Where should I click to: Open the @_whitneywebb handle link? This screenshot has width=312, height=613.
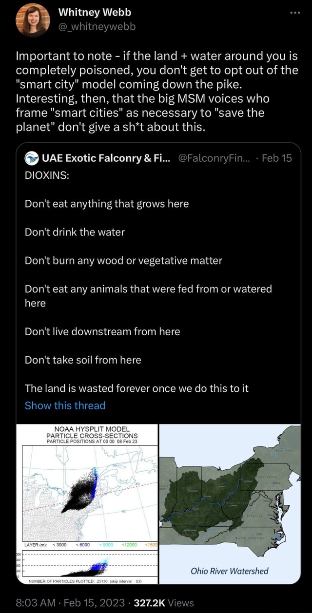coord(97,26)
